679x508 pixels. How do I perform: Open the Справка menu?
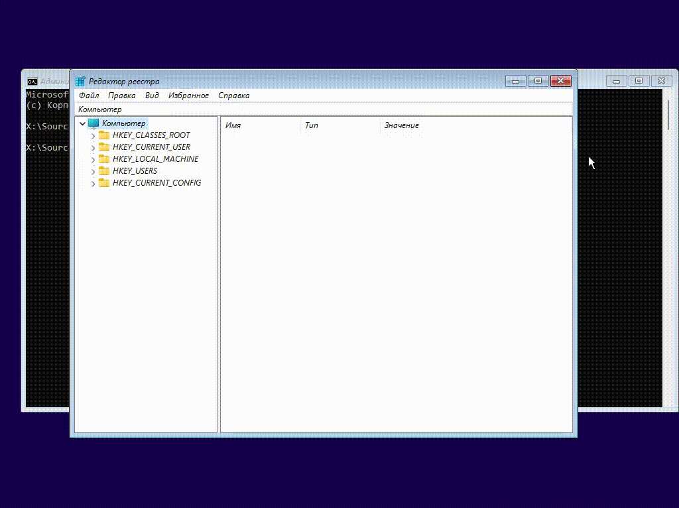(234, 95)
